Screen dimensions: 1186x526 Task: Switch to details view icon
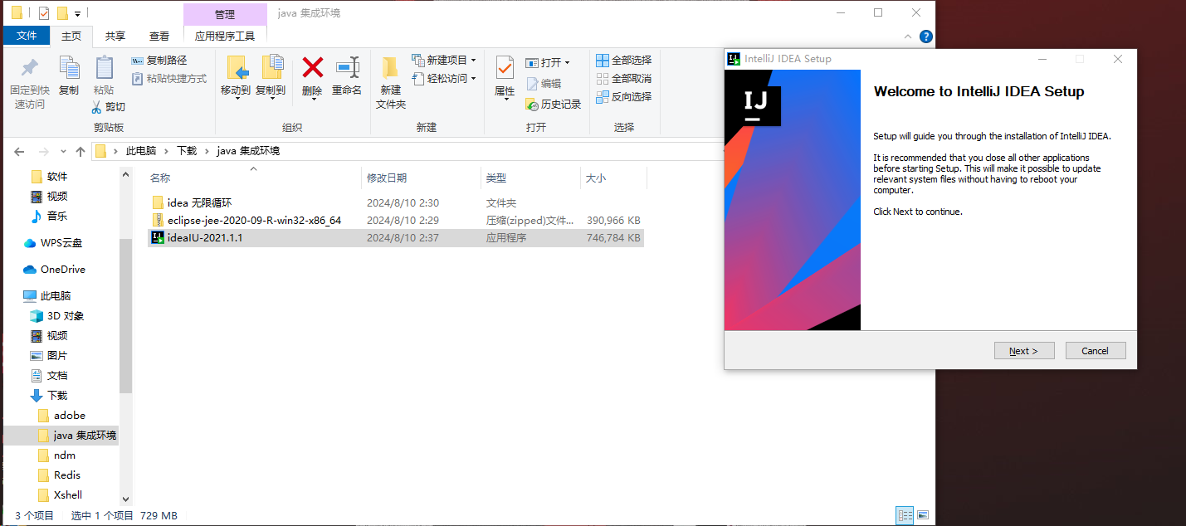click(905, 515)
